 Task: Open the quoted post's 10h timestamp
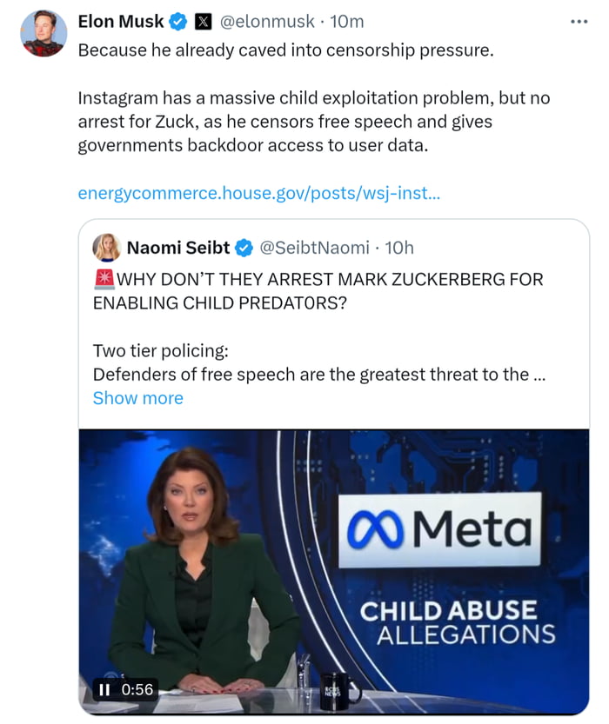(399, 248)
